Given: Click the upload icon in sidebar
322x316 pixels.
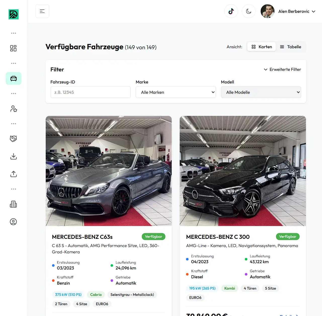Looking at the screenshot, I should coord(14,174).
